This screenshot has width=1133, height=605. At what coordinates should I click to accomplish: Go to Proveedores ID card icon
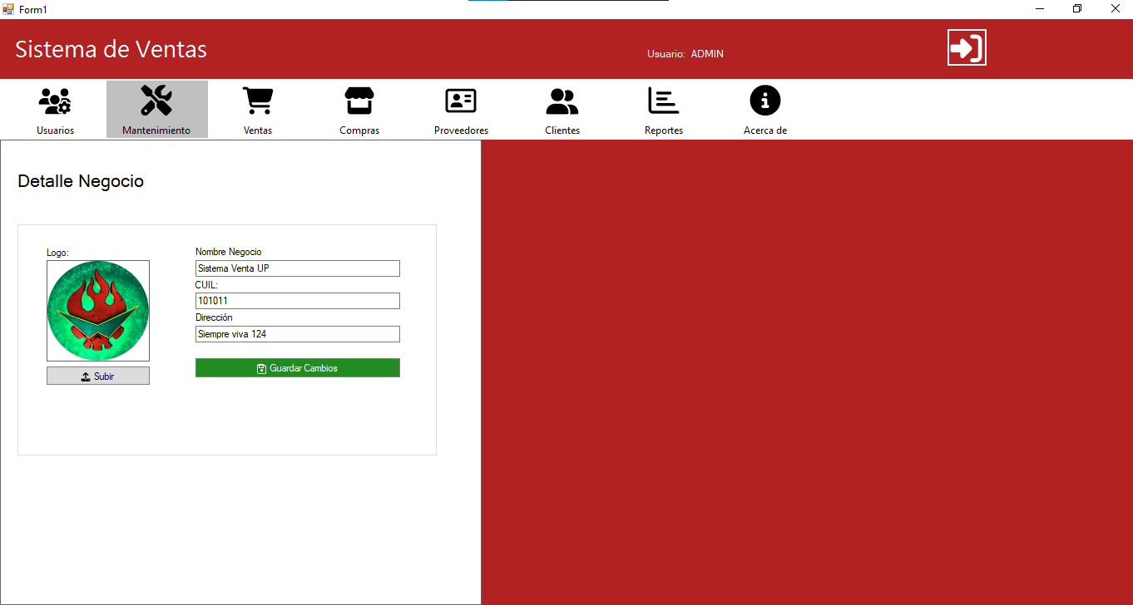[461, 101]
